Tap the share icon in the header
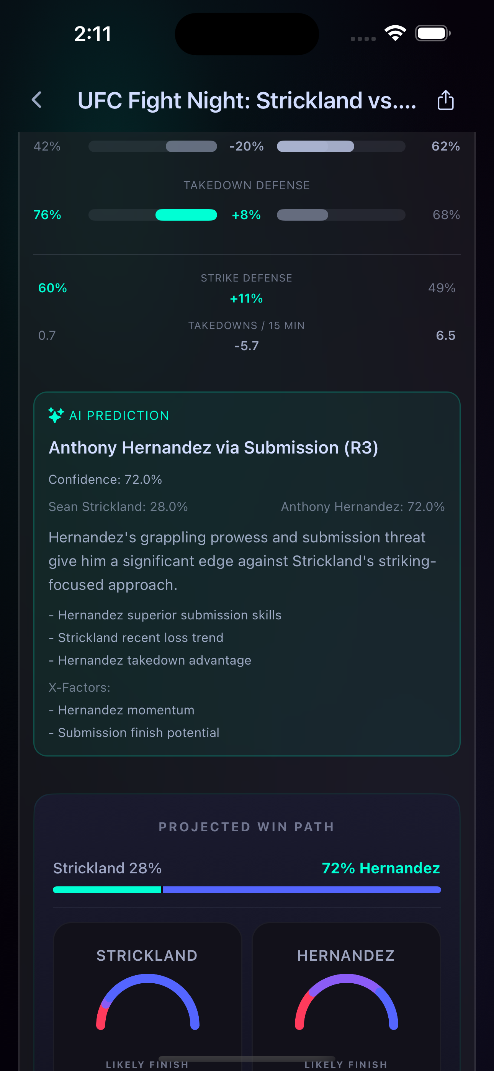 445,100
